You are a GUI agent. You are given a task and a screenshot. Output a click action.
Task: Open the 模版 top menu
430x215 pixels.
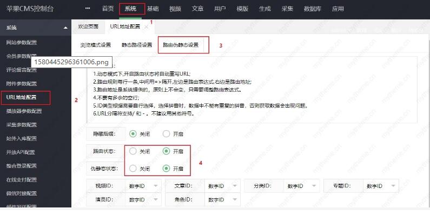tap(242, 9)
